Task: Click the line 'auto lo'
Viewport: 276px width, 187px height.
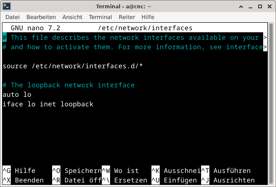Action: pos(17,95)
